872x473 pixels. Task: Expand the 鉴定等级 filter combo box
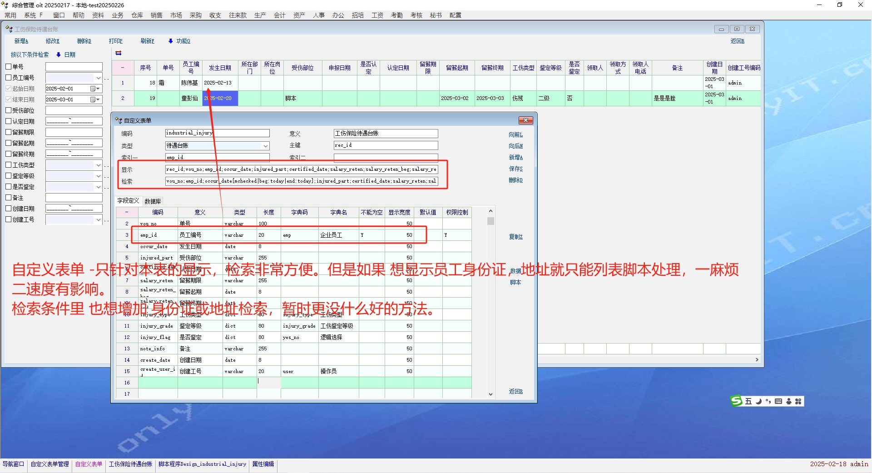click(98, 176)
